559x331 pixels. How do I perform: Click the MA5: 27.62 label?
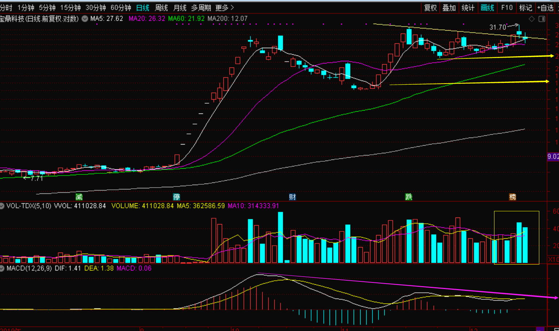[x=107, y=19]
